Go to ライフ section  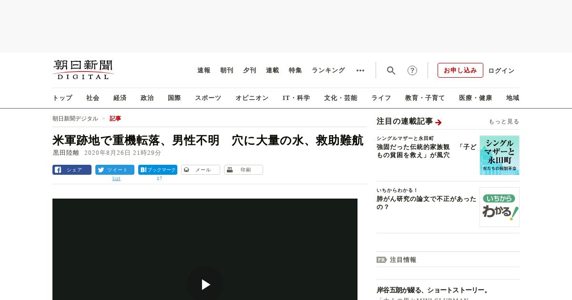(381, 98)
